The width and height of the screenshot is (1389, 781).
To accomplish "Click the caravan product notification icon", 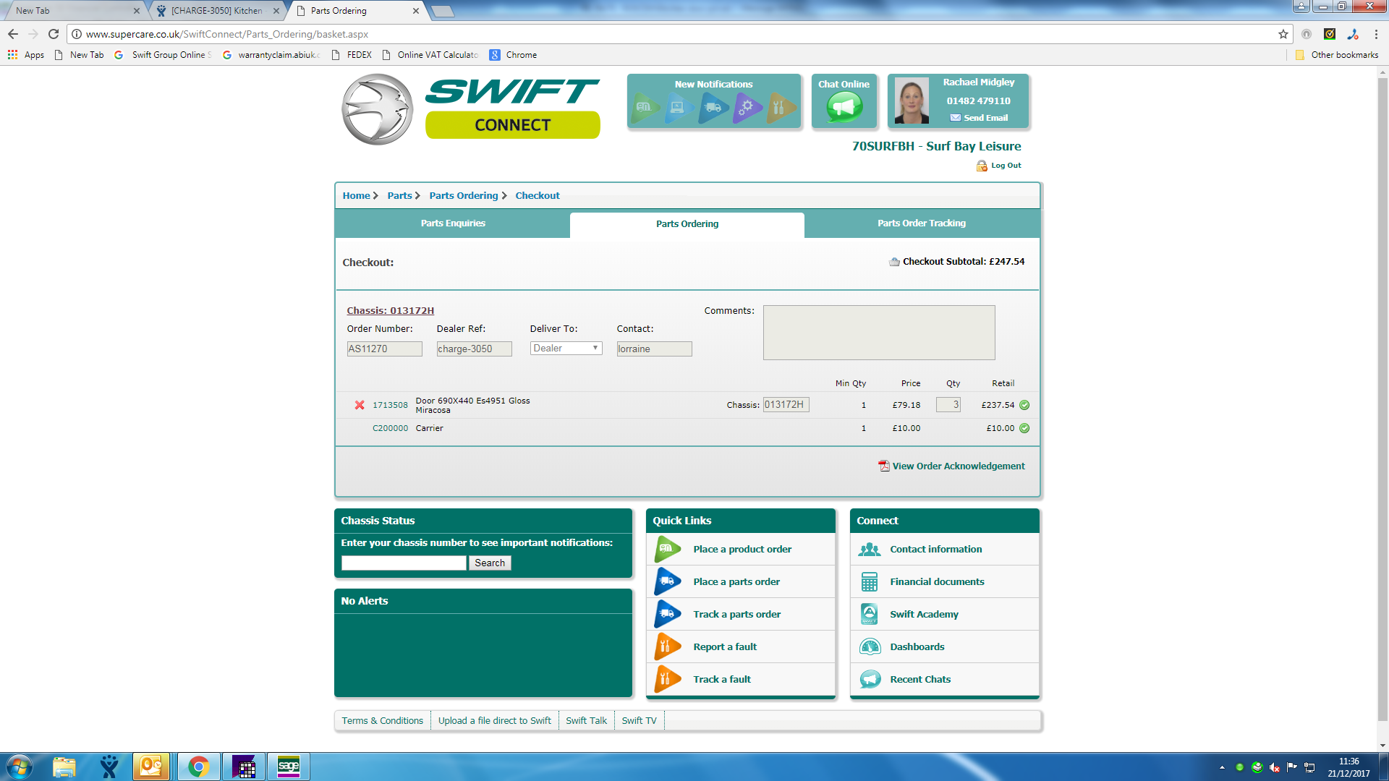I will pos(645,108).
